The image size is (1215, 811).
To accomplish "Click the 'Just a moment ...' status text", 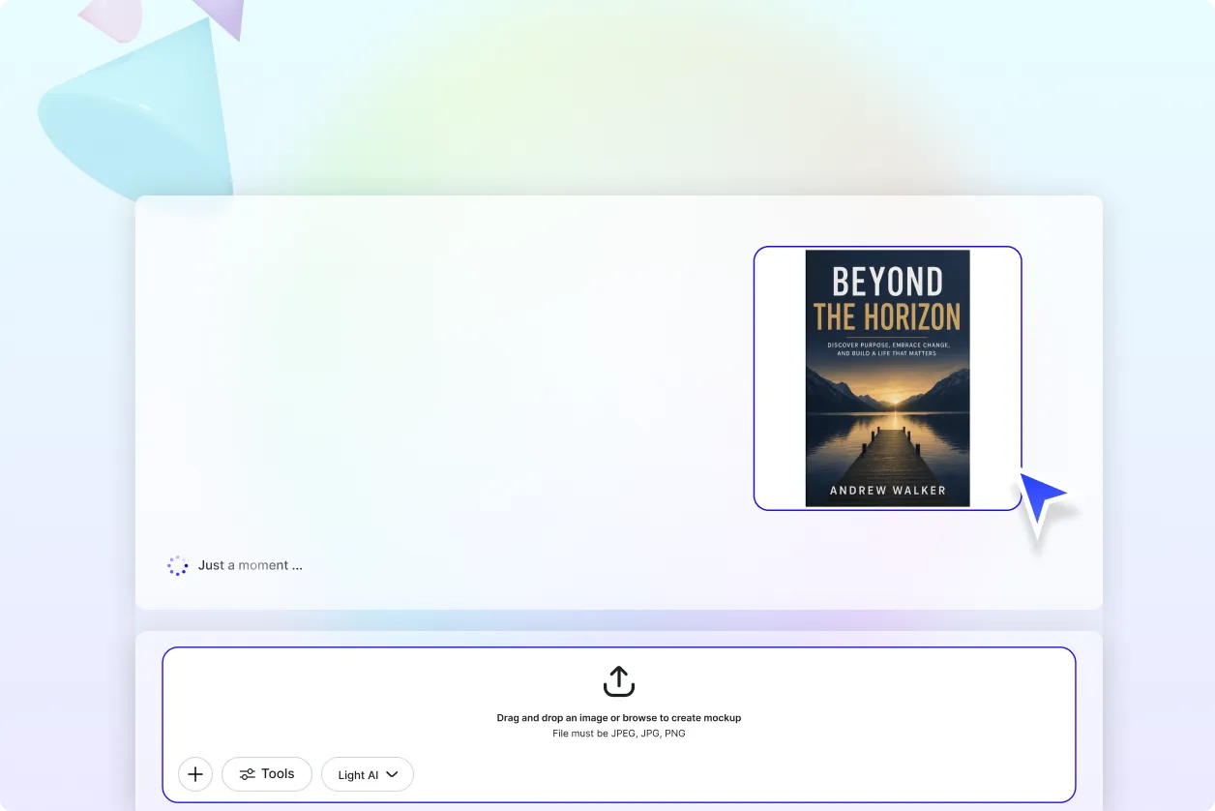I will tap(251, 565).
